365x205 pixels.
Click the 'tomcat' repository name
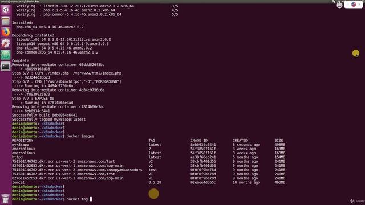[18, 182]
